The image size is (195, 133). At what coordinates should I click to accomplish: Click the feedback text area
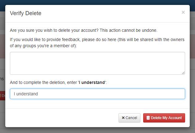(x=97, y=63)
